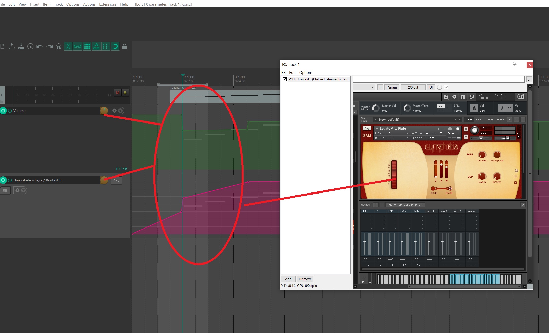549x333 pixels.
Task: Open the FX preset combo box
Action: tap(364, 87)
